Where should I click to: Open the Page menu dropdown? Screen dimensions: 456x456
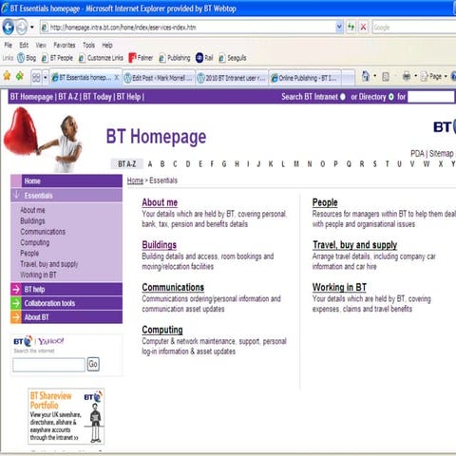coord(433,76)
